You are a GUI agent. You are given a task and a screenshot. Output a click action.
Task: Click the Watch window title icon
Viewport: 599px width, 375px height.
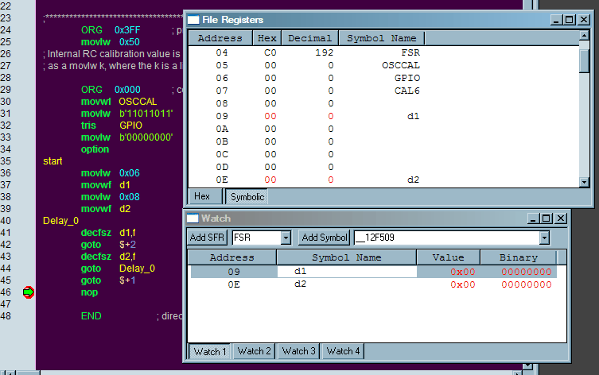(193, 218)
